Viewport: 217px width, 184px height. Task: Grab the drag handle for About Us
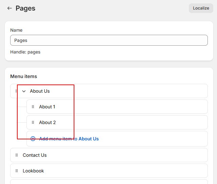pos(16,91)
